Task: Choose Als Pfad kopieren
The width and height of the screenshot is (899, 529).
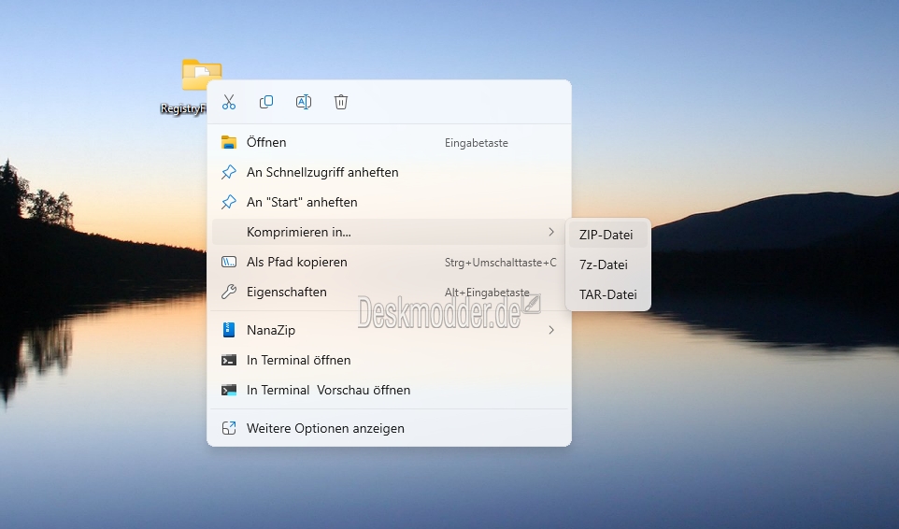Action: [x=297, y=262]
